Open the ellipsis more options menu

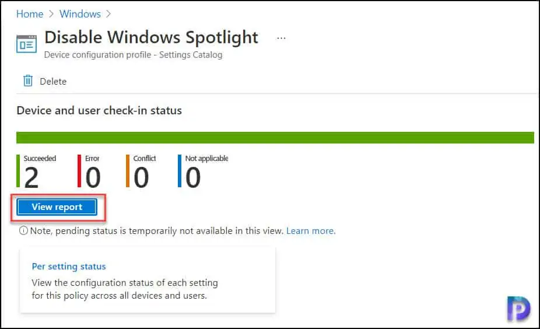(x=281, y=38)
